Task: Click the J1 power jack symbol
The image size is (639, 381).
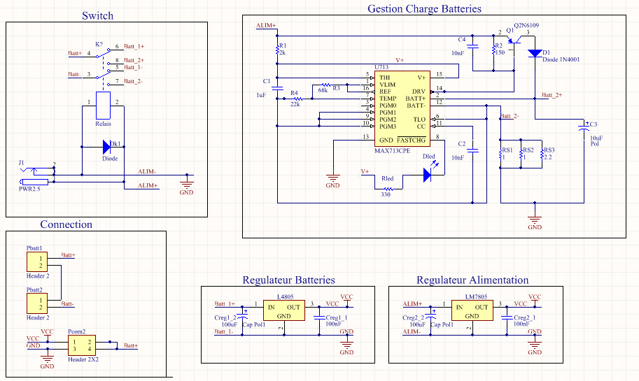Action: [x=36, y=175]
